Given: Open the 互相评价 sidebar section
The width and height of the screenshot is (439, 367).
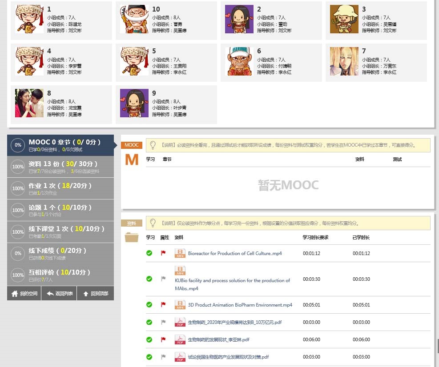Looking at the screenshot, I should point(60,275).
